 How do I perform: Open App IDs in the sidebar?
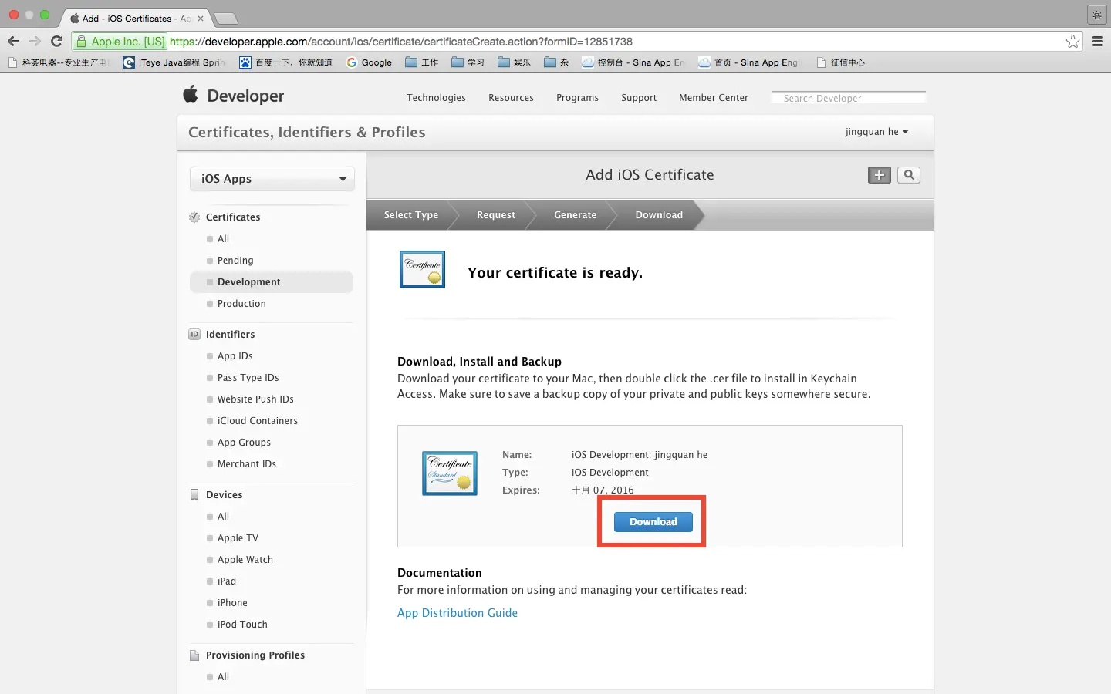[235, 356]
